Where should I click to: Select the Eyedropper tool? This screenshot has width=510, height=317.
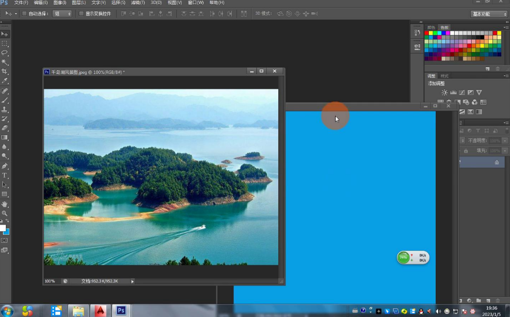click(4, 81)
